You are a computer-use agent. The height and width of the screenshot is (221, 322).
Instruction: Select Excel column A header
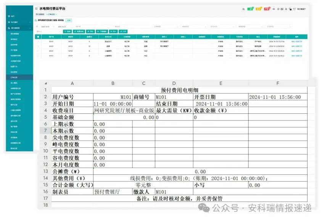click(72, 83)
